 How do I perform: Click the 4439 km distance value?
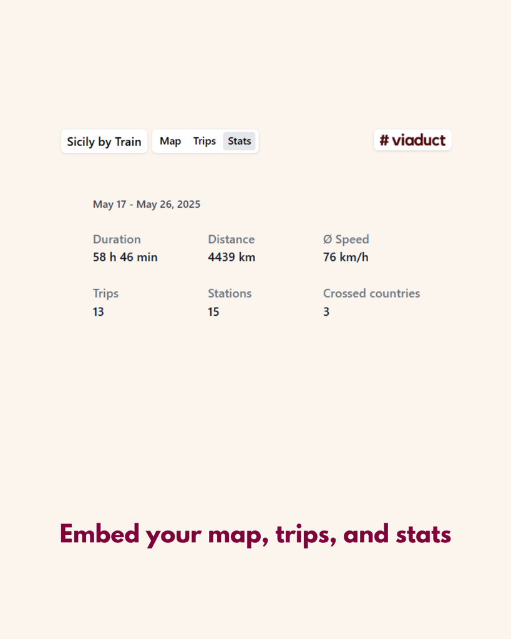(232, 257)
